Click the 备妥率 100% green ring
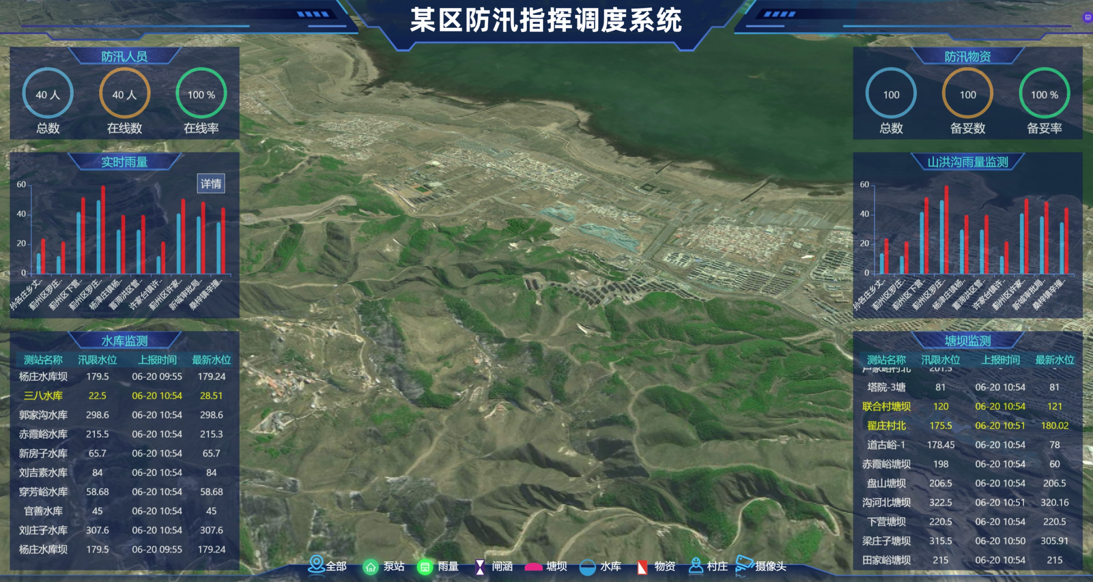 coord(1044,93)
